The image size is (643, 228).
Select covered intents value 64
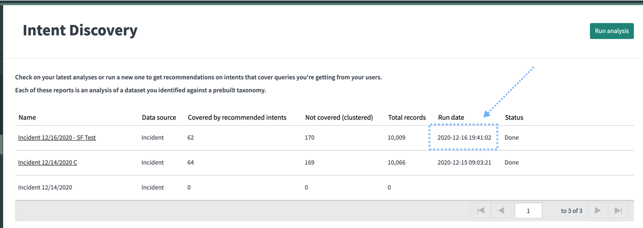coord(190,163)
